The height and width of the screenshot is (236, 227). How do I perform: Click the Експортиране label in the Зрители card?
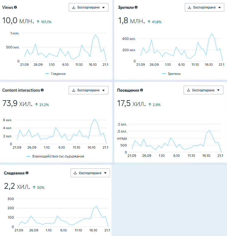point(205,7)
